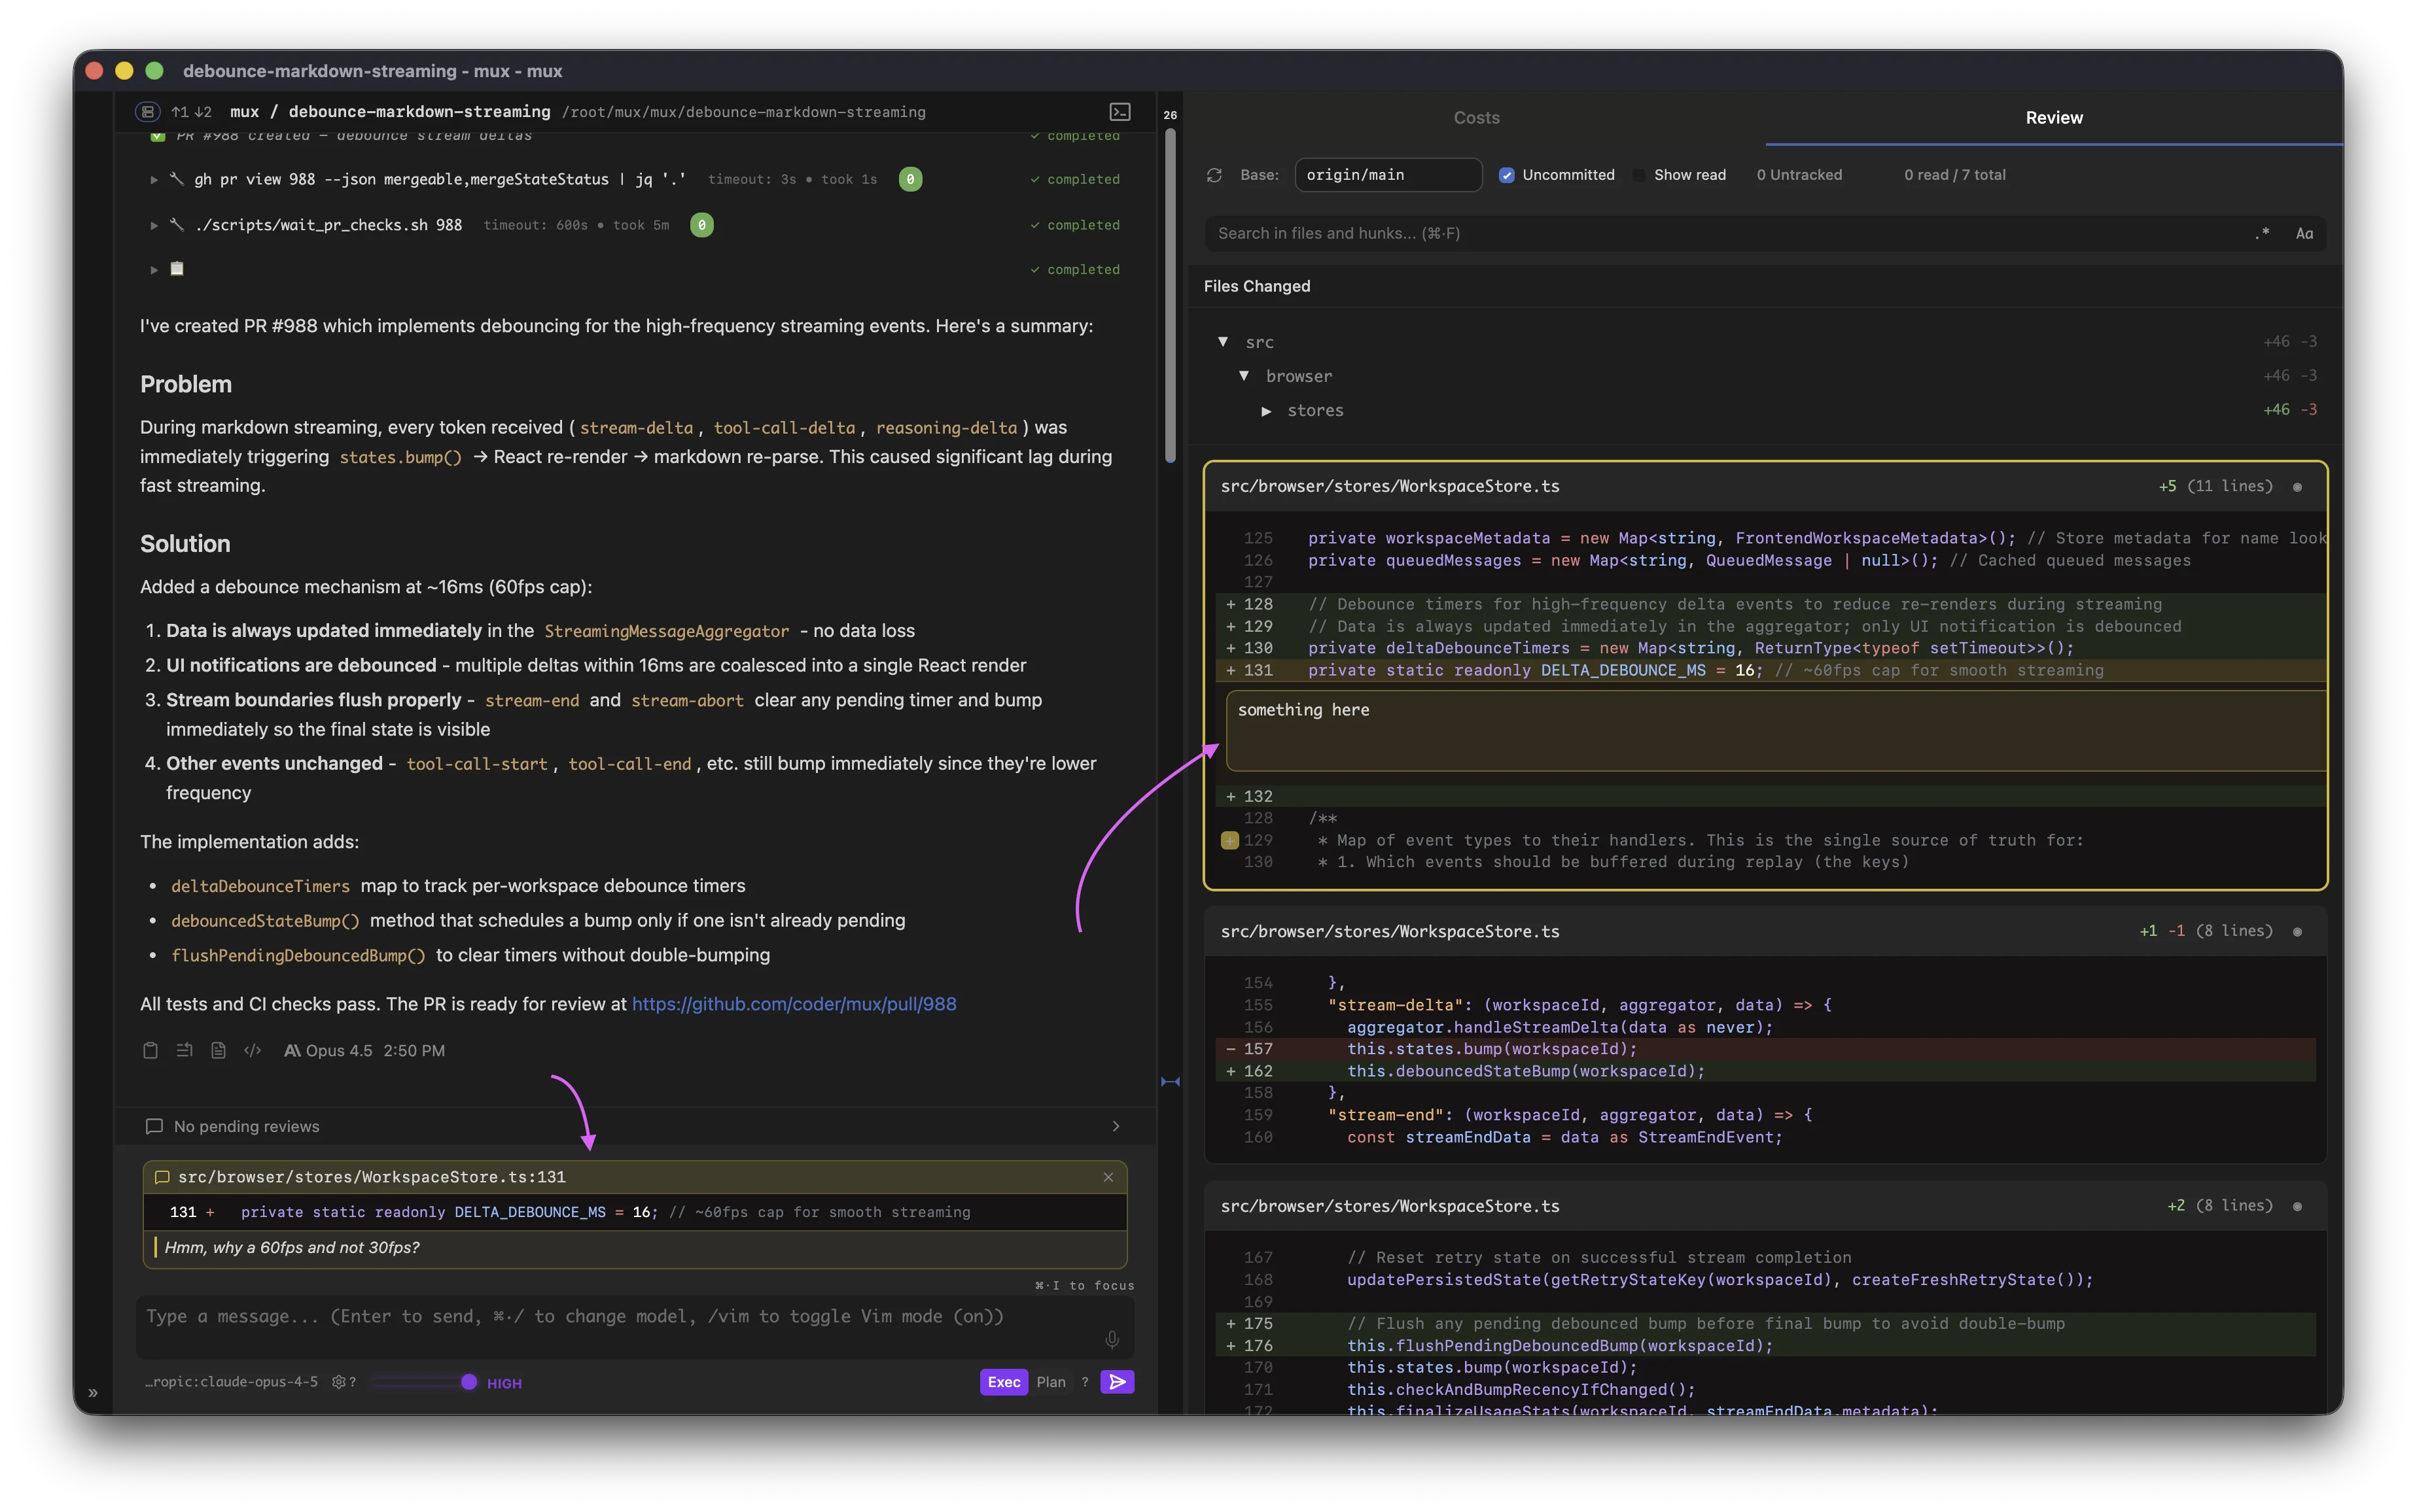Enable the Show read toggle
The image size is (2417, 1512).
[1638, 174]
